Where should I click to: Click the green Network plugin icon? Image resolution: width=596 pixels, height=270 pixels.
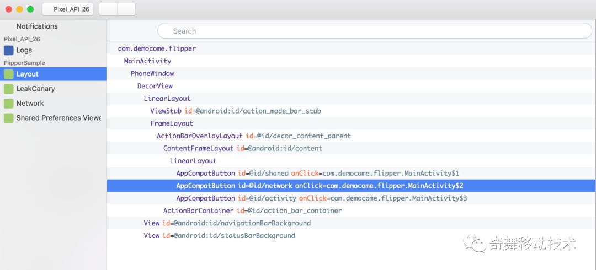(8, 103)
